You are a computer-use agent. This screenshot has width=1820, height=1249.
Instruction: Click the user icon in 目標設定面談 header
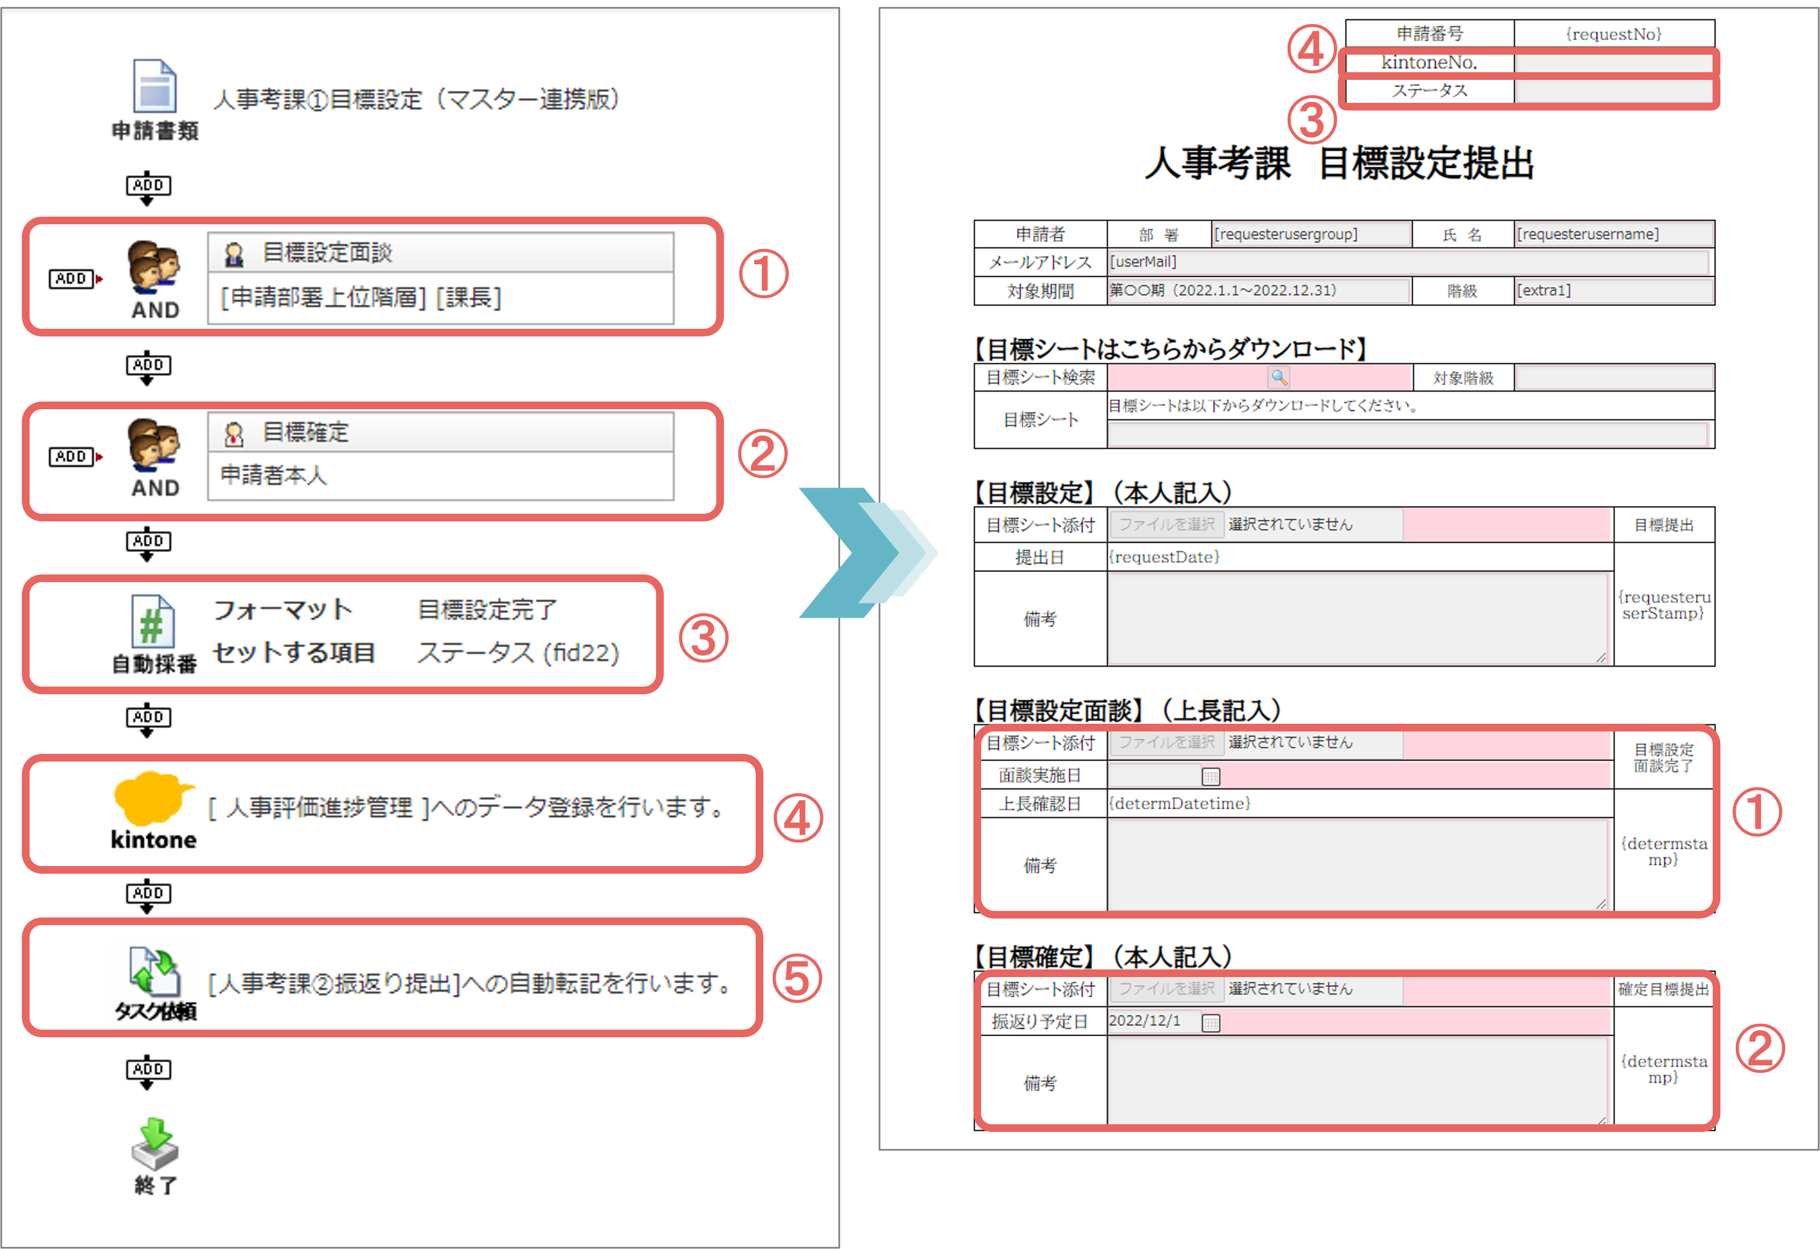point(233,254)
